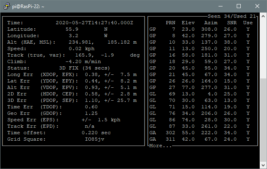
Task: Click PRN 69 in GLONASS rows
Action: coord(172,94)
